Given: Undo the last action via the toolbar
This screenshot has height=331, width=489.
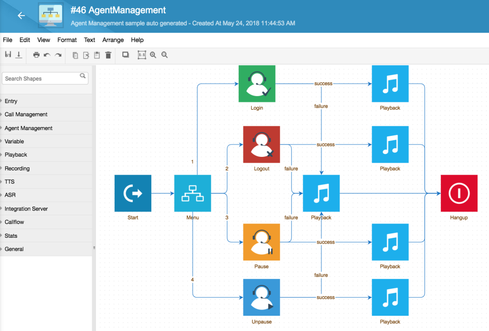Looking at the screenshot, I should tap(47, 55).
